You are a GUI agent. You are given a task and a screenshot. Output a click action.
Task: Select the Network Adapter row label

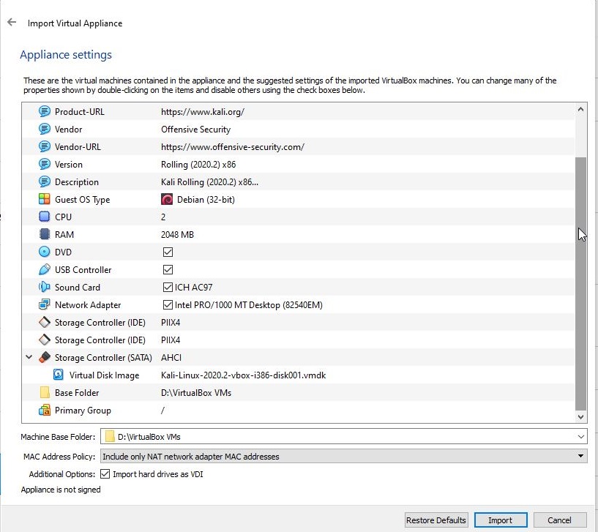tap(88, 304)
